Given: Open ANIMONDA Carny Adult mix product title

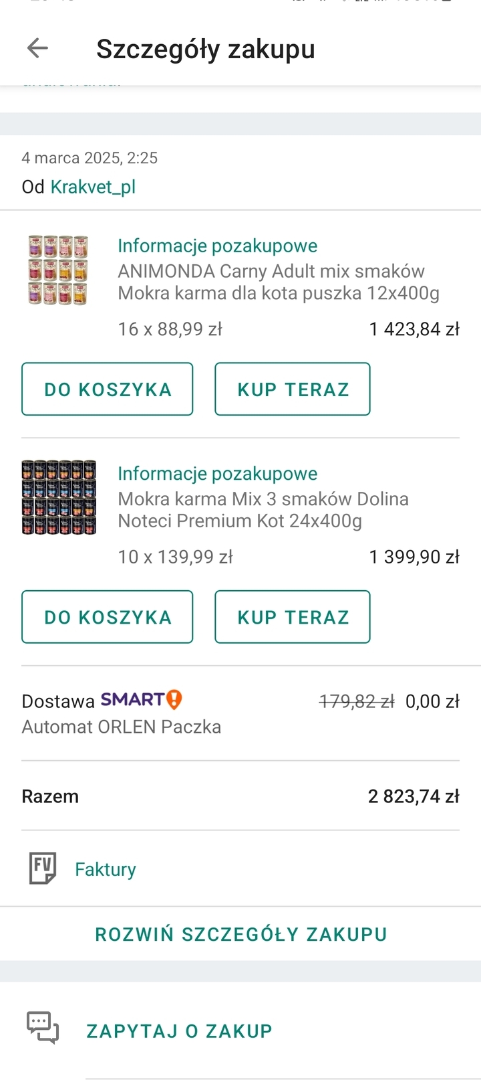Looking at the screenshot, I should tap(279, 282).
